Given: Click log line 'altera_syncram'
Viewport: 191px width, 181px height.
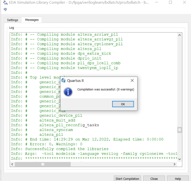Looking at the screenshot, I should (x=42, y=130).
